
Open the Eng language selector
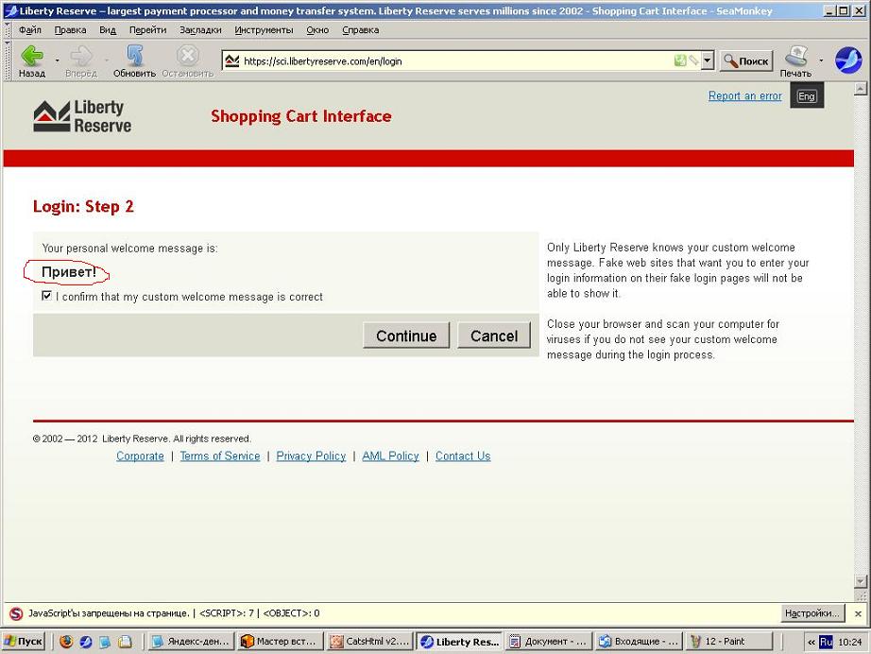click(x=807, y=95)
